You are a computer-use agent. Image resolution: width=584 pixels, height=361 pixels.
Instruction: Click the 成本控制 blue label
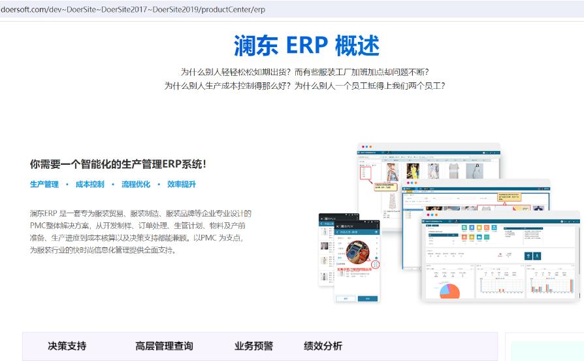89,184
